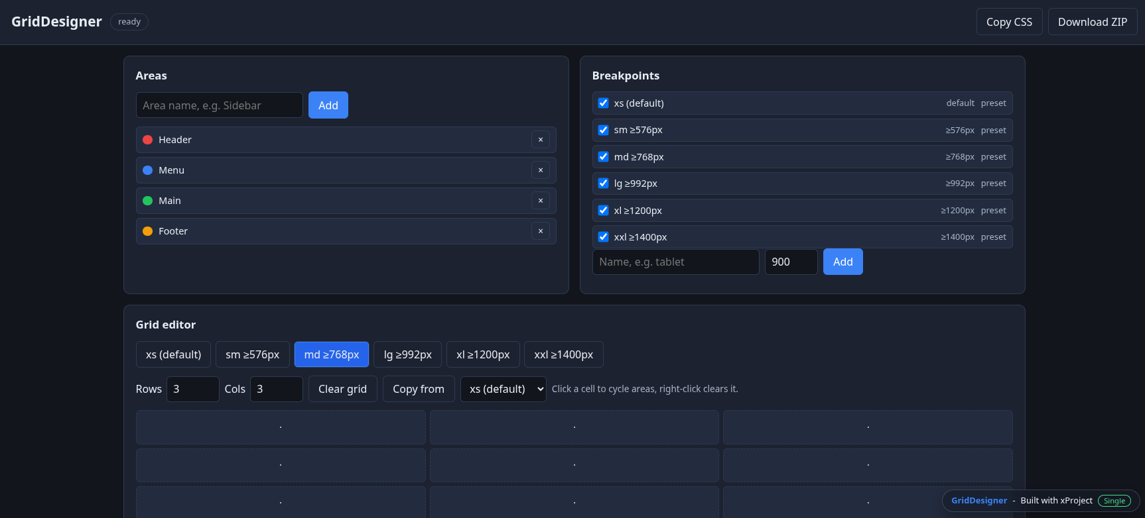The height and width of the screenshot is (518, 1145).
Task: Click the red Header color dot
Action: (x=148, y=140)
